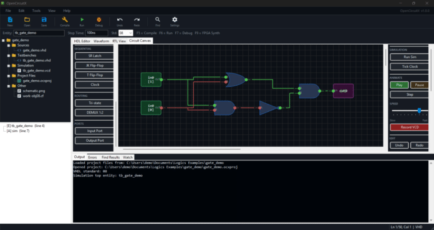Viewport: 434px width, 230px height.
Task: Collapse the Testbenches folder
Action: click(9, 55)
